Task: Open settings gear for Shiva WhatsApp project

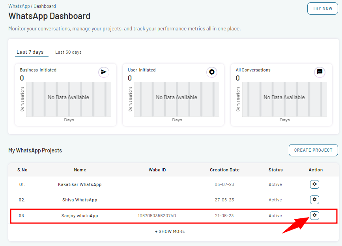Action: click(314, 199)
